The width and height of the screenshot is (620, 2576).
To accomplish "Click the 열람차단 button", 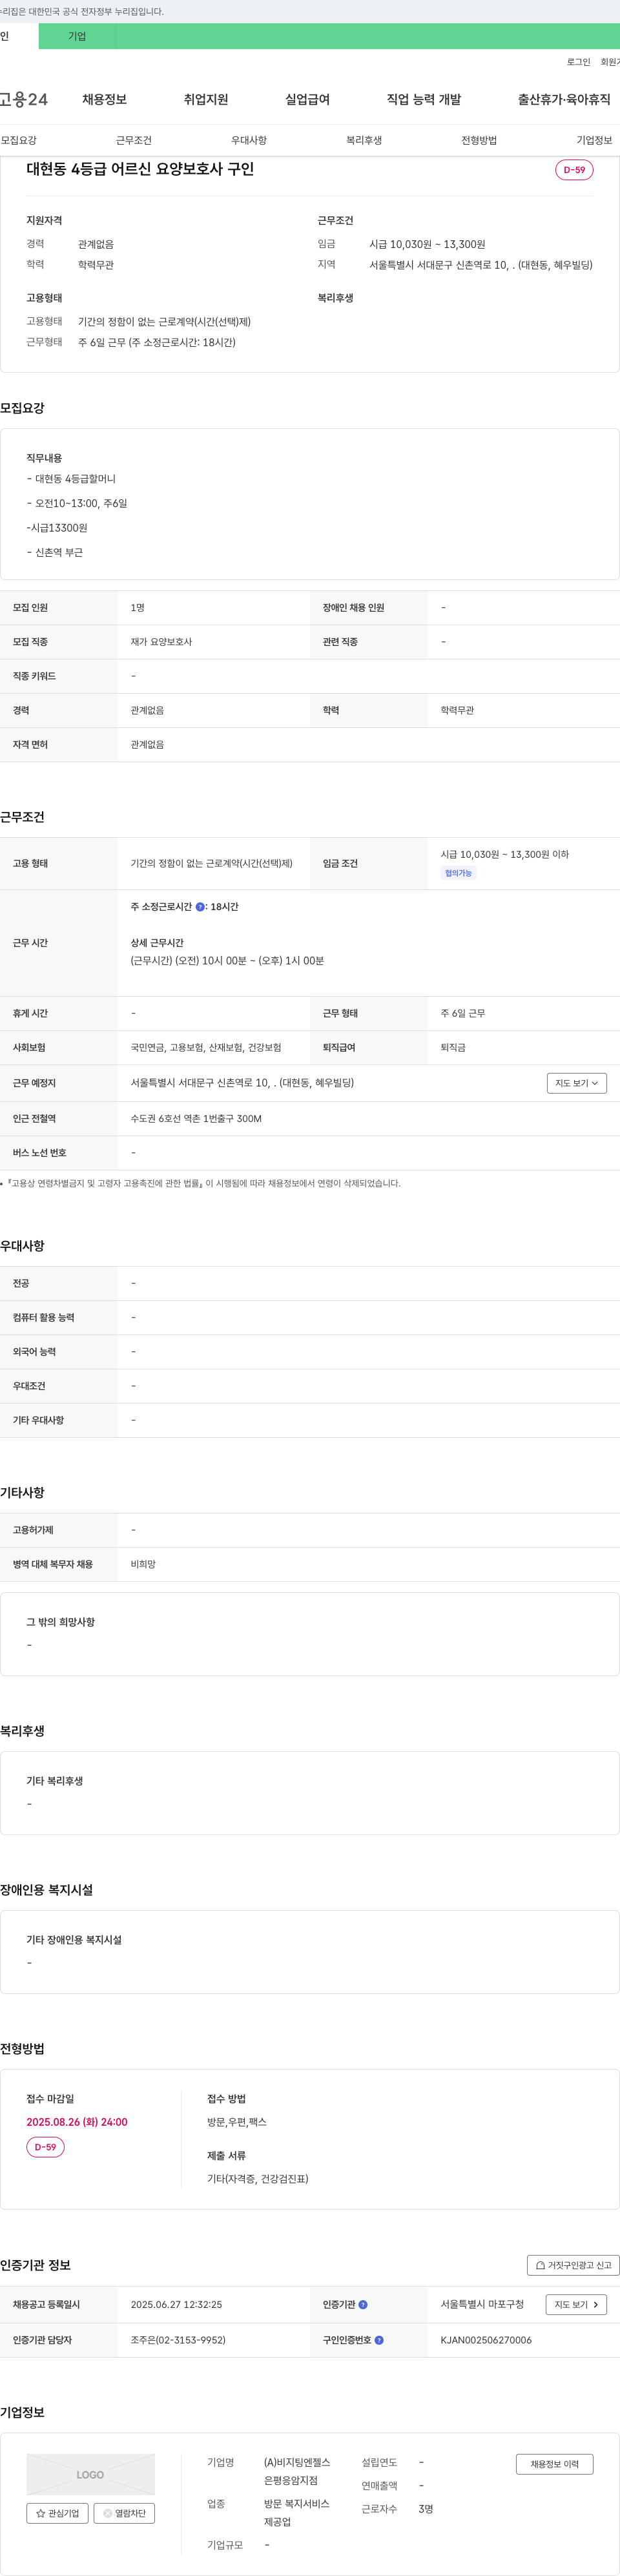I will coord(124,2513).
